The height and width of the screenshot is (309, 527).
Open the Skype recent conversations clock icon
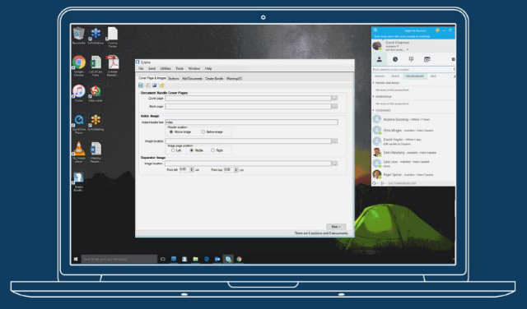click(395, 59)
